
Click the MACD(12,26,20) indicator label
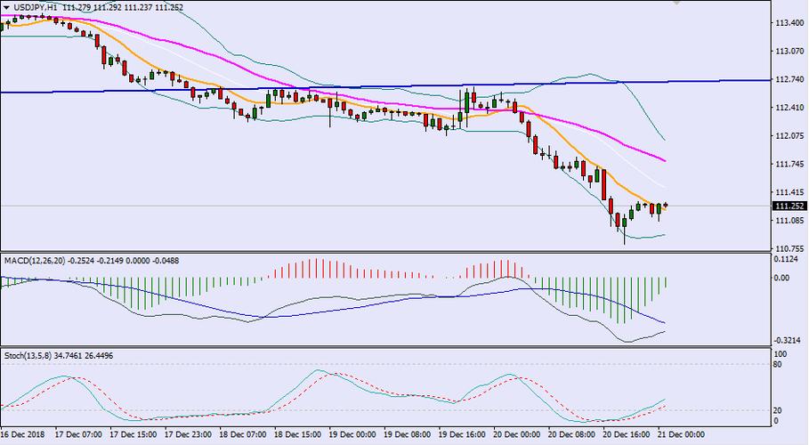click(36, 260)
